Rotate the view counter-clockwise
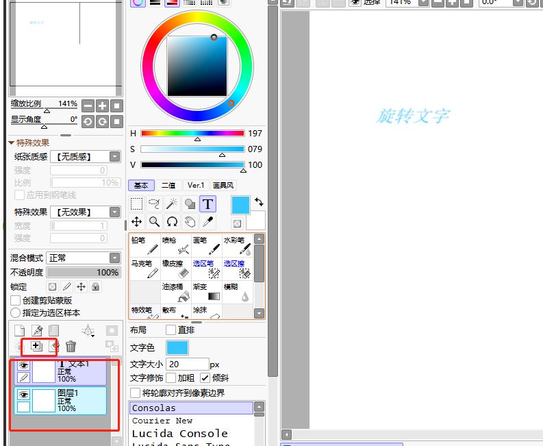The width and height of the screenshot is (543, 446). [88, 122]
